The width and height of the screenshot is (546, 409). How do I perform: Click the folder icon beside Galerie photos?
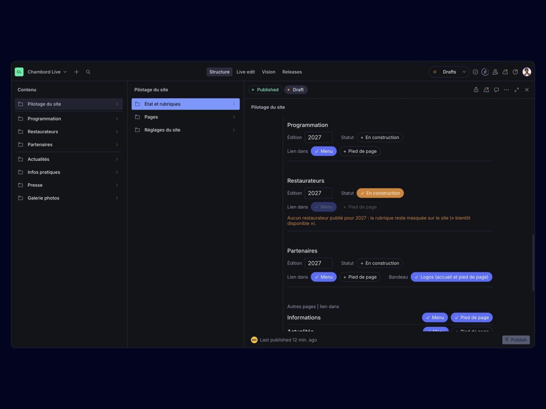pyautogui.click(x=20, y=198)
